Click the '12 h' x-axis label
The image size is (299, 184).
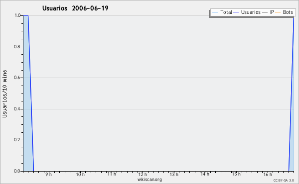pyautogui.click(x=143, y=174)
